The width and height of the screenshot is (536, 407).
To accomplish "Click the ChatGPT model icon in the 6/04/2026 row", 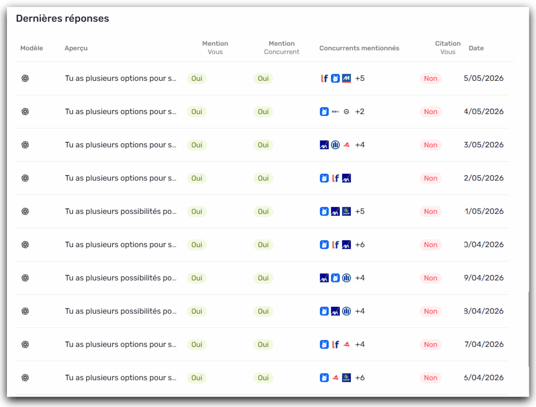I will pos(25,377).
